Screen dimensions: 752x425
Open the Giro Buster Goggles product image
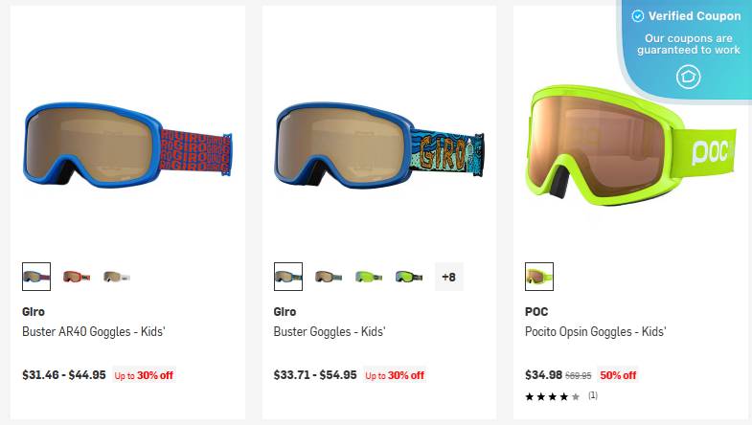[379, 144]
